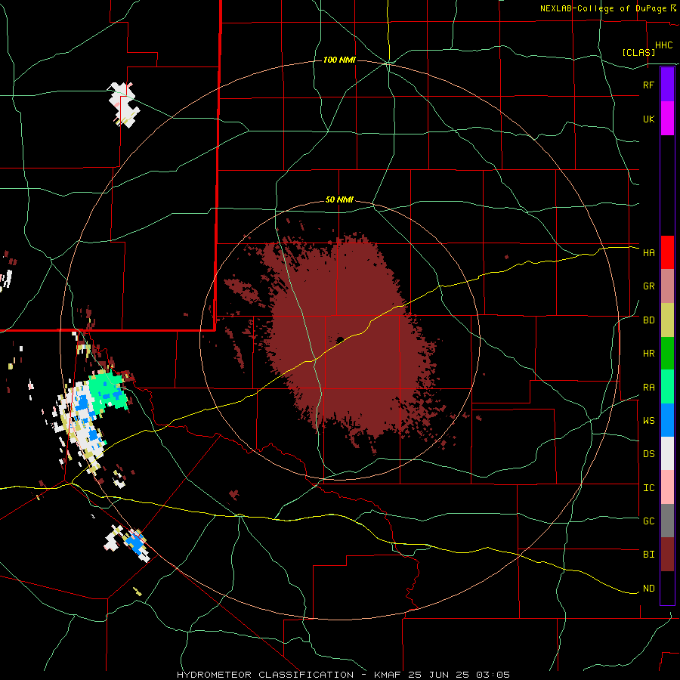The width and height of the screenshot is (680, 680).
Task: Click the HR legend label
Action: click(648, 354)
